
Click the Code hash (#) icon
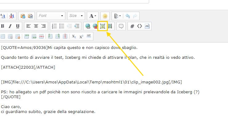pyautogui.click(x=132, y=26)
